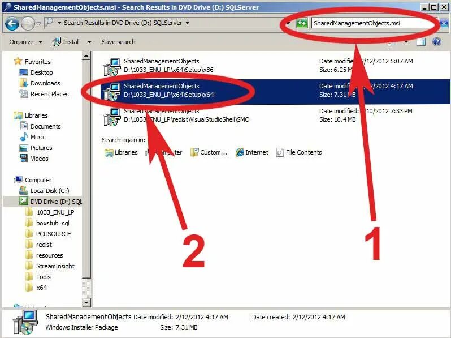
Task: Click the installer icon of the SMO result
Action: (x=112, y=117)
